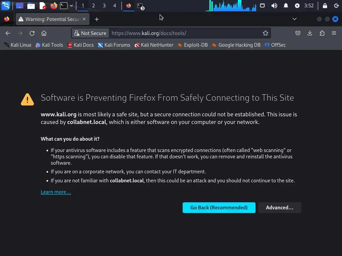Expand terminal launcher dropdown arrow
This screenshot has width=342, height=256.
tap(71, 6)
